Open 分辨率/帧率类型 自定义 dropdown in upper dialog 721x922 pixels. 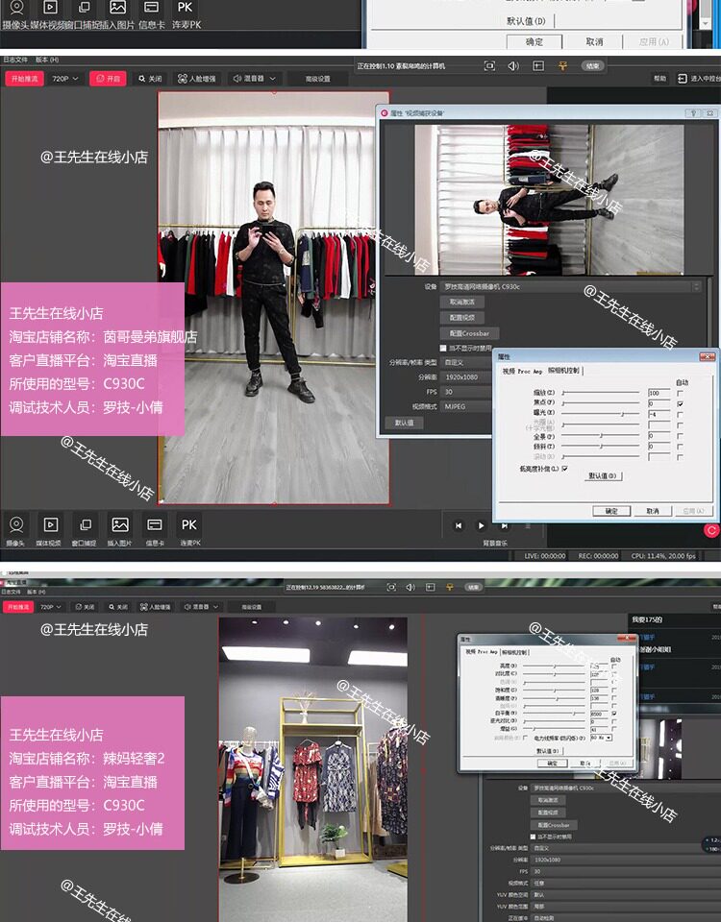(x=466, y=362)
